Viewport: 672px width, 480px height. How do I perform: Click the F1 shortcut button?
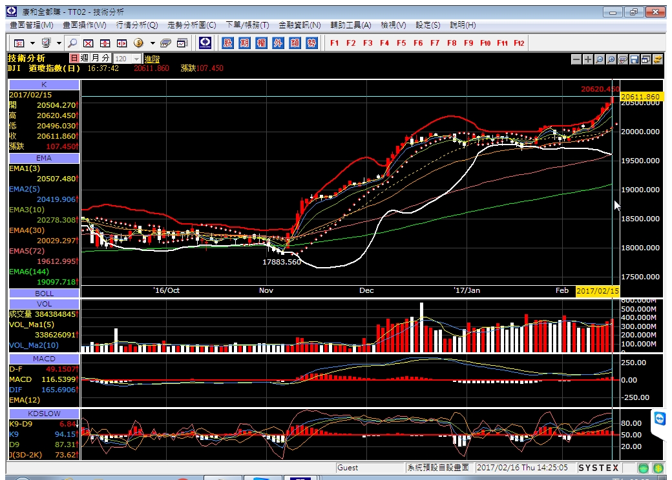coord(334,43)
